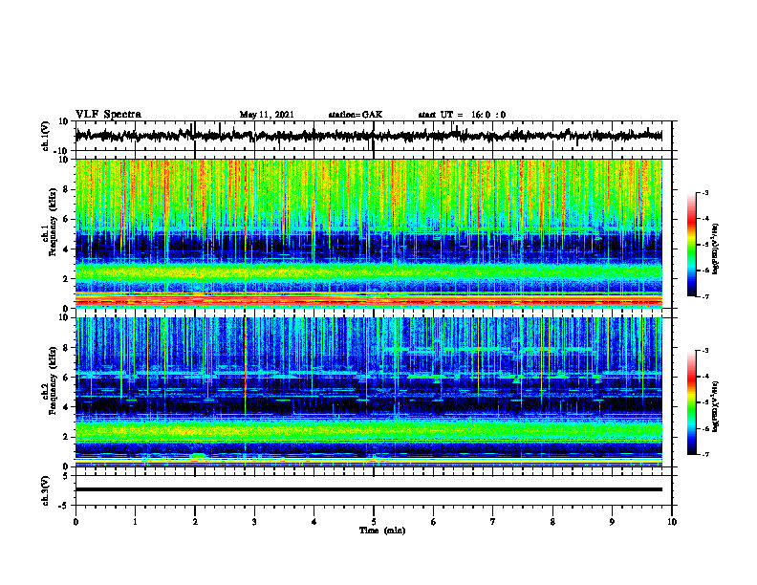
Task: Click the "-7" label on ch.2 colorbar
Action: [x=704, y=455]
